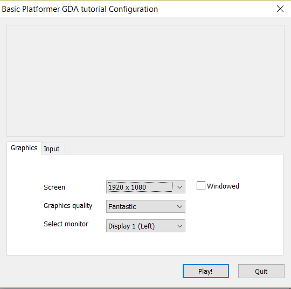Close the Configuration dialog with the X
This screenshot has width=291, height=289.
(x=280, y=9)
